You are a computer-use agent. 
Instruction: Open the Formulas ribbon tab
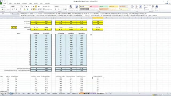25,3
